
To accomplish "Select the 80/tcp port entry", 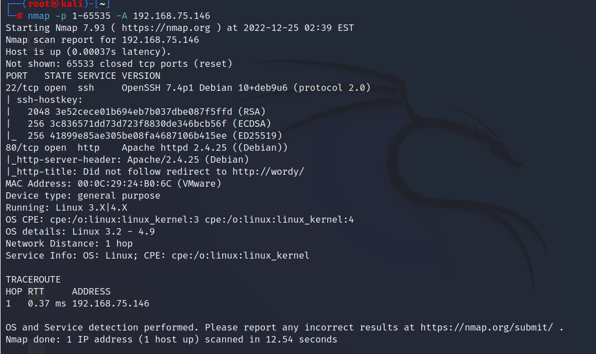I will (22, 148).
